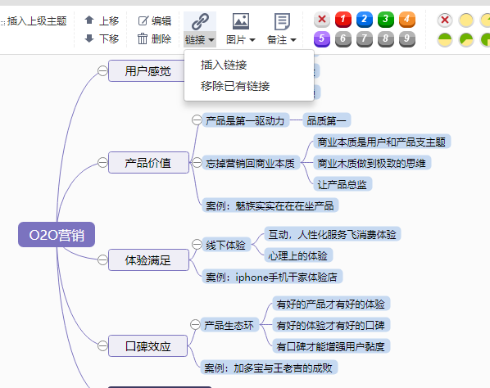Apply priority 1 red badge

click(343, 20)
